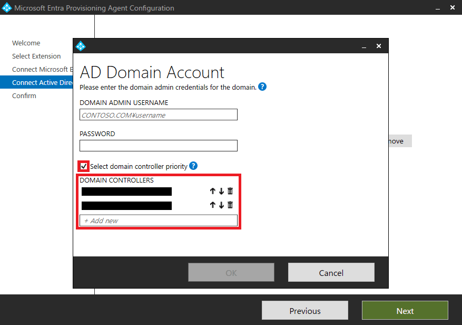Screen dimensions: 462x325
Task: Delete the second domain controller entry
Action: pyautogui.click(x=230, y=205)
